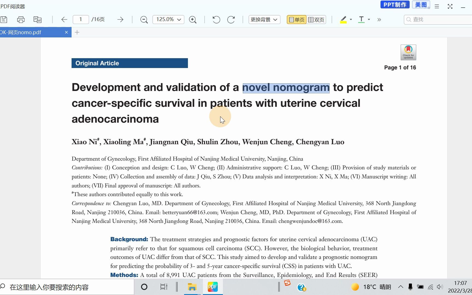Go to the previous page arrow
Viewport: 472px width, 295px height.
[64, 19]
